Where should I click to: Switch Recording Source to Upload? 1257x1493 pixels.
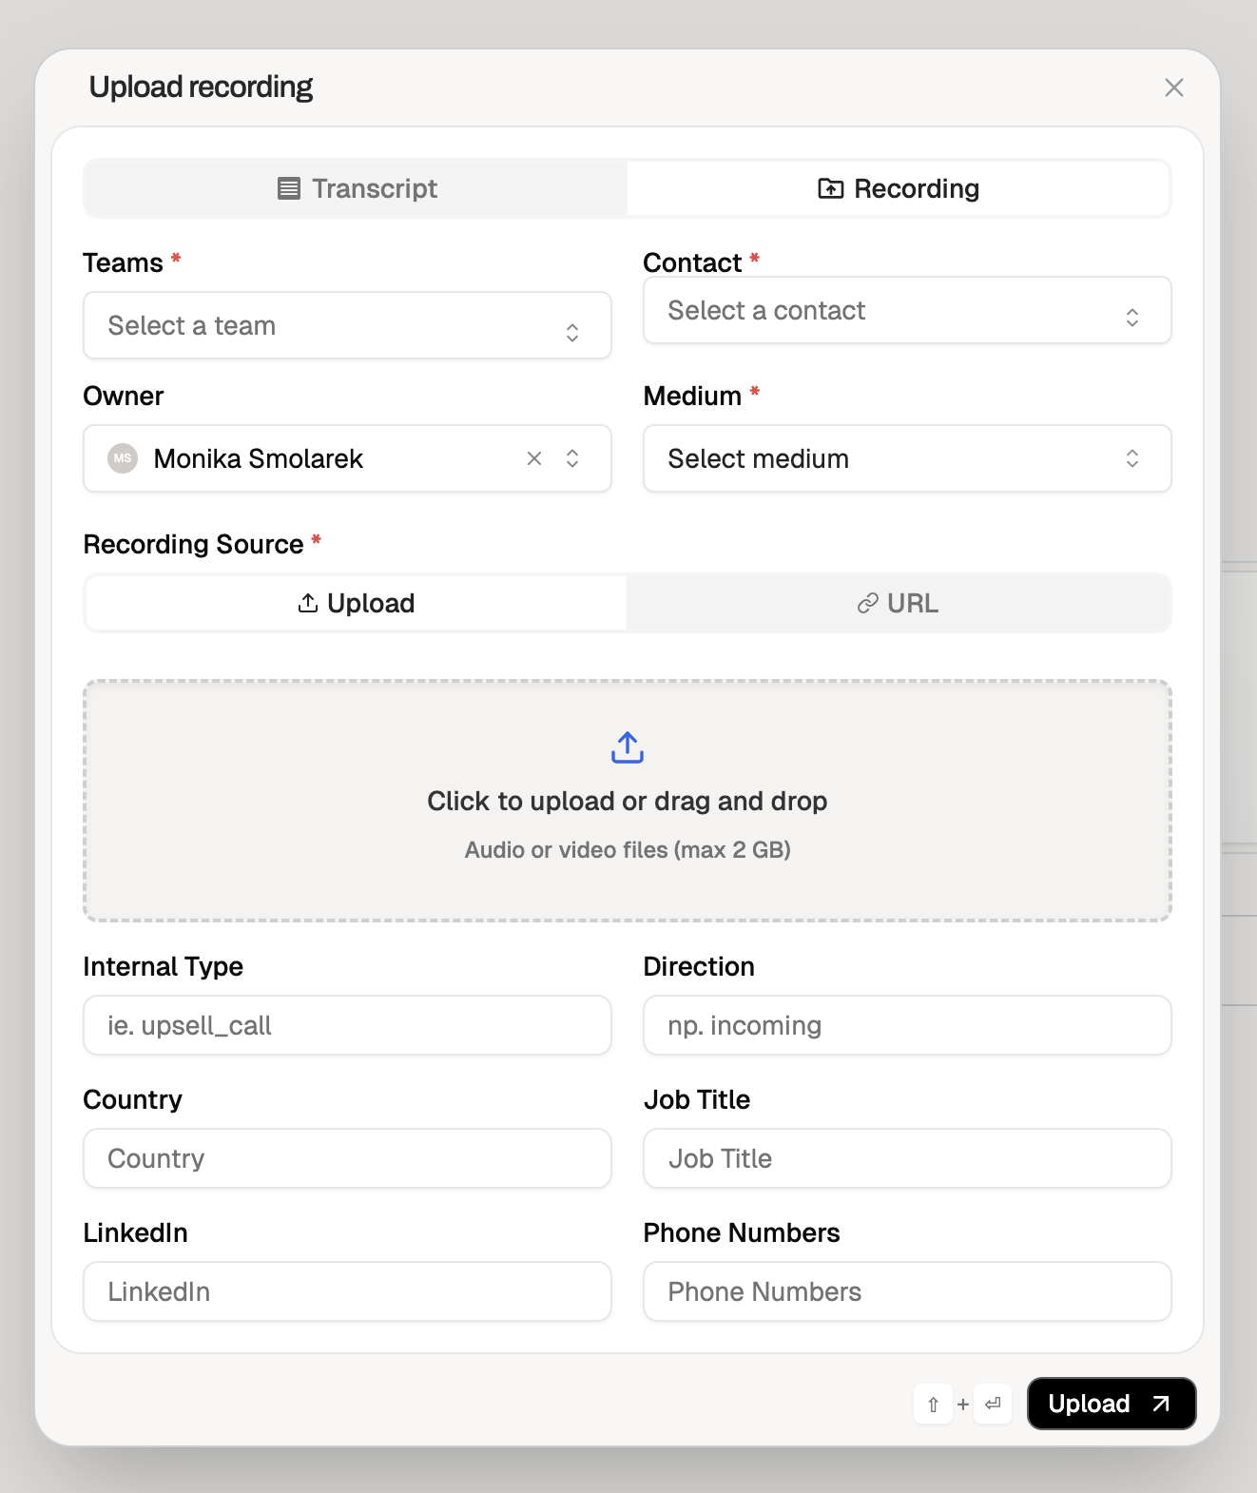355,603
